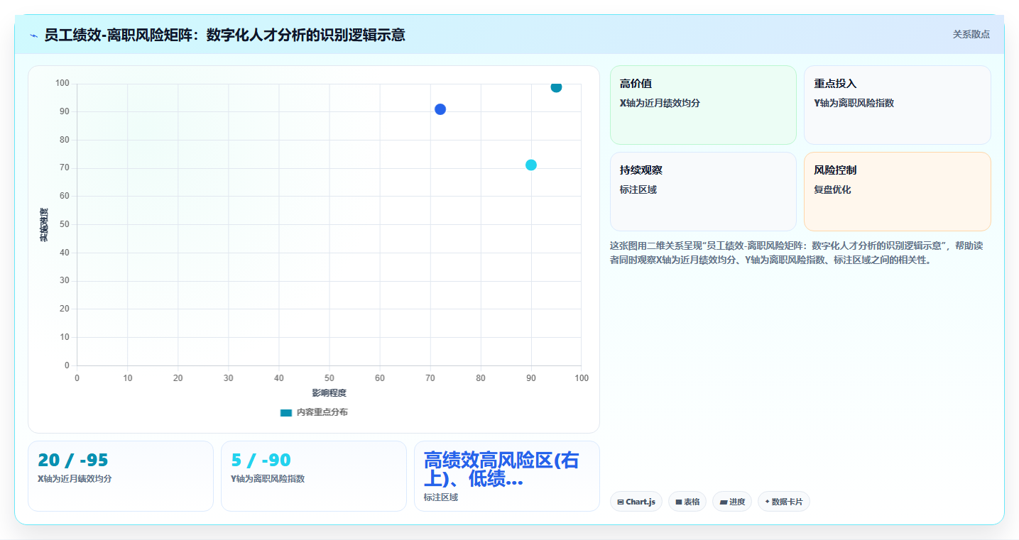
Task: Click the 标注区域 label under blue heading
Action: coord(441,497)
